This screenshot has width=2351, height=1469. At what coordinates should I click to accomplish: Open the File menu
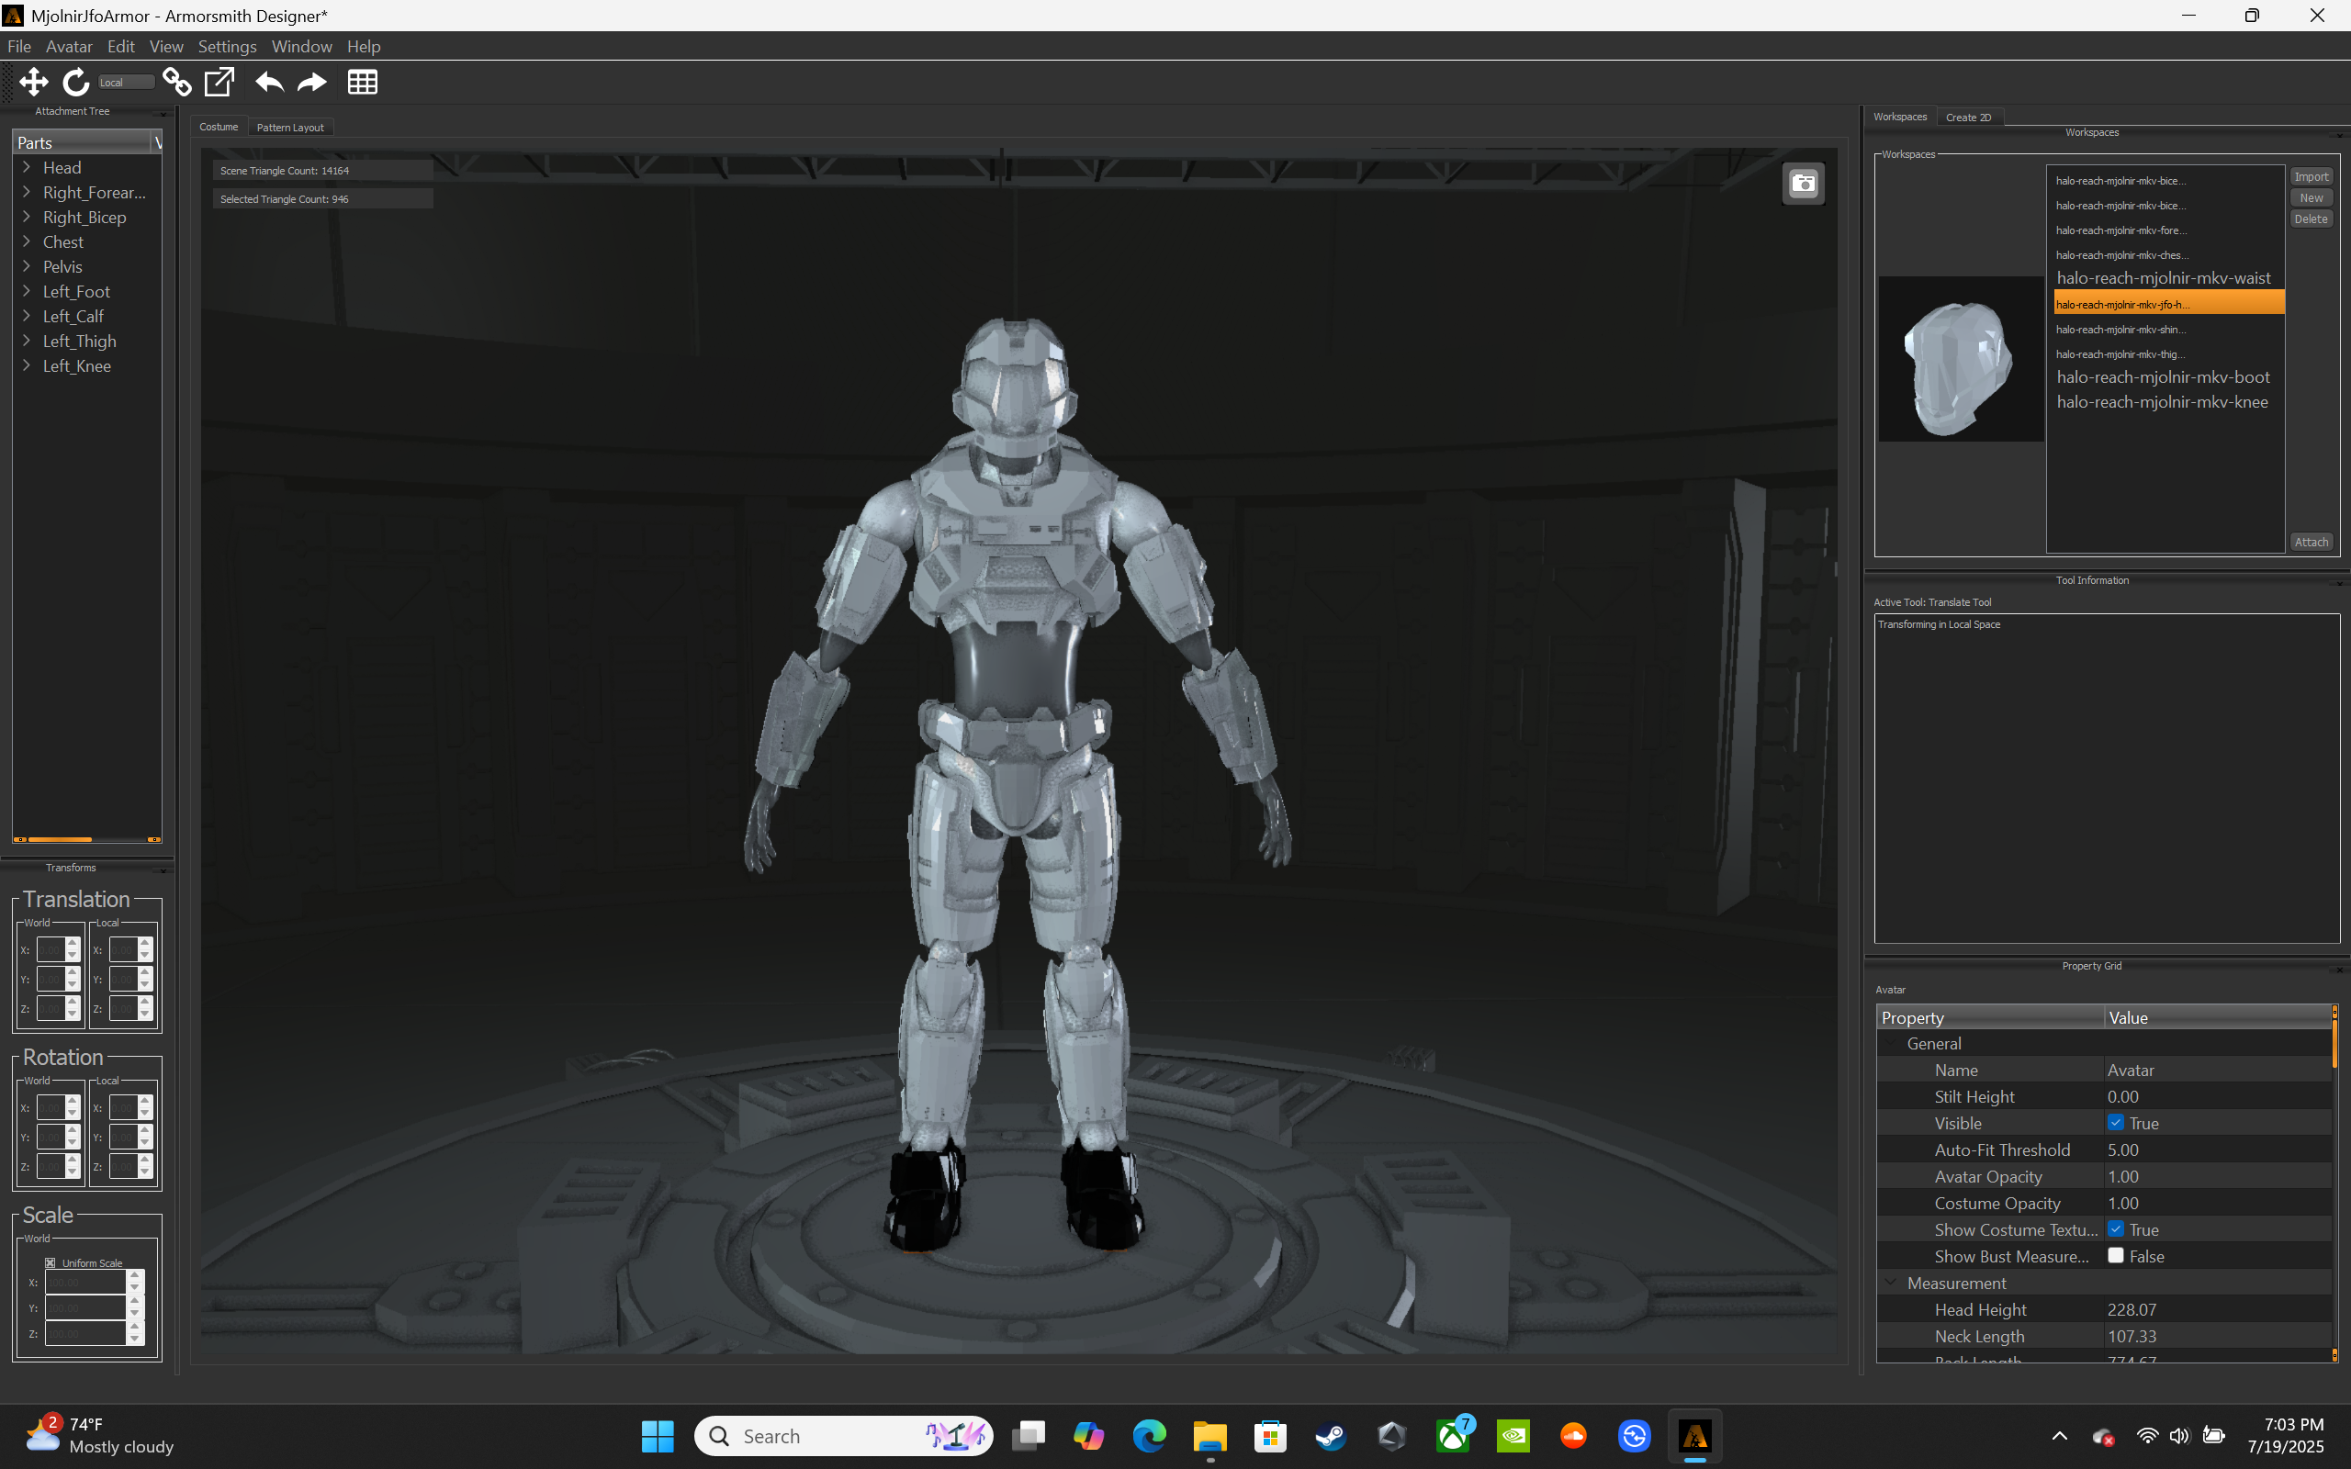coord(18,47)
